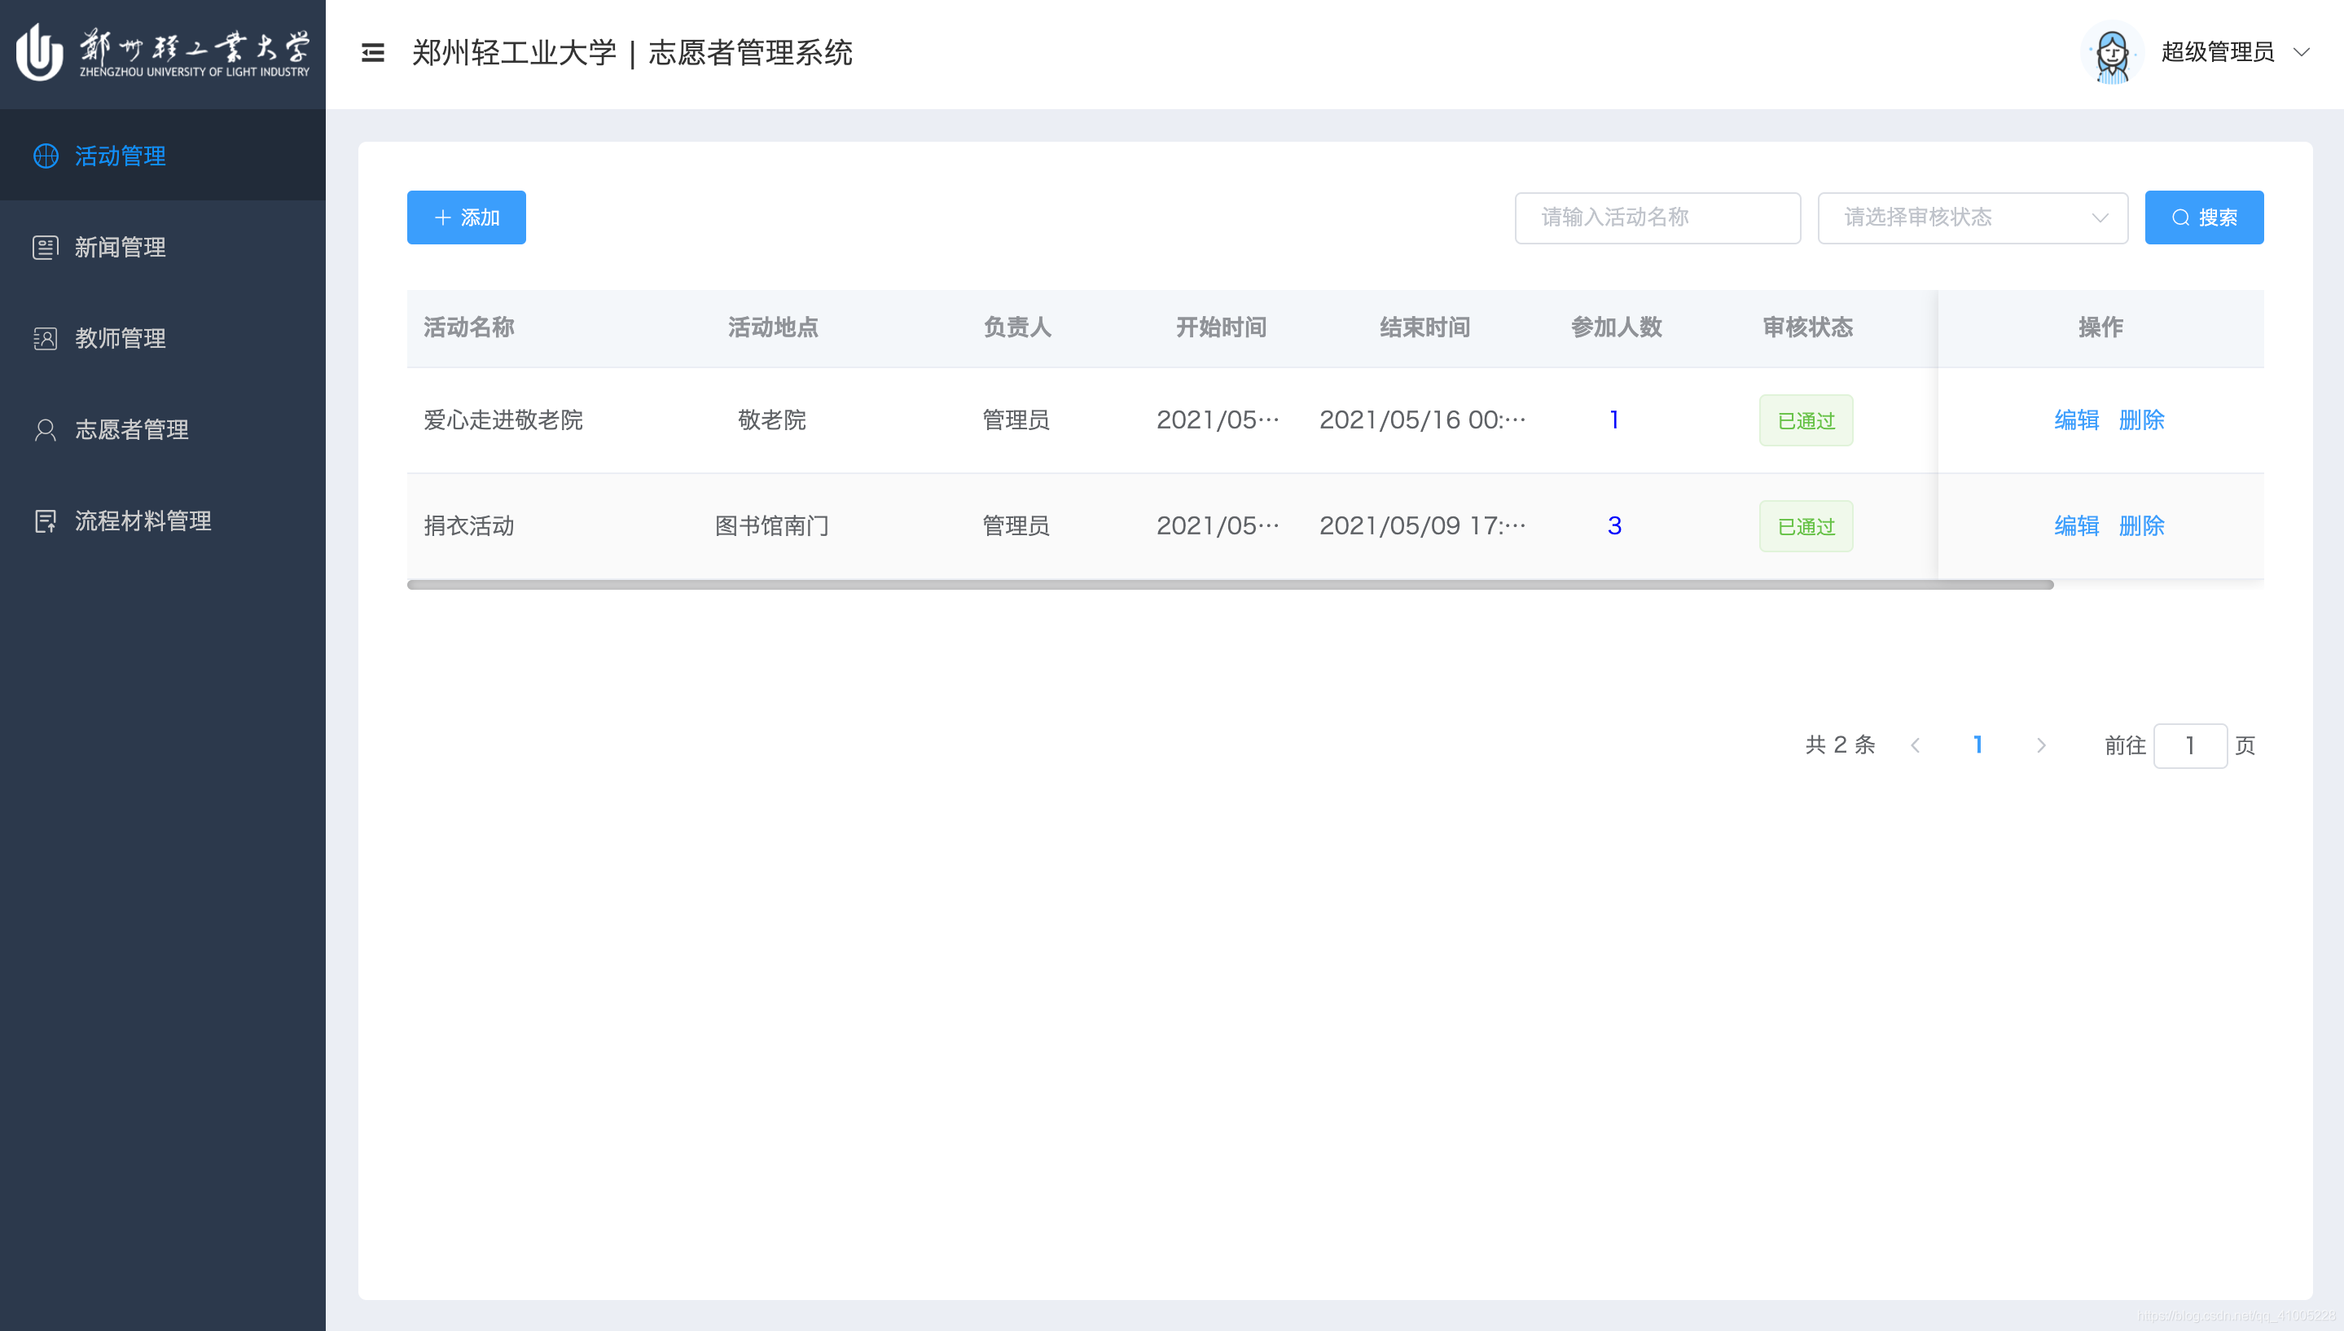The height and width of the screenshot is (1331, 2344).
Task: Open 志愿者管理 menu item
Action: tap(132, 429)
